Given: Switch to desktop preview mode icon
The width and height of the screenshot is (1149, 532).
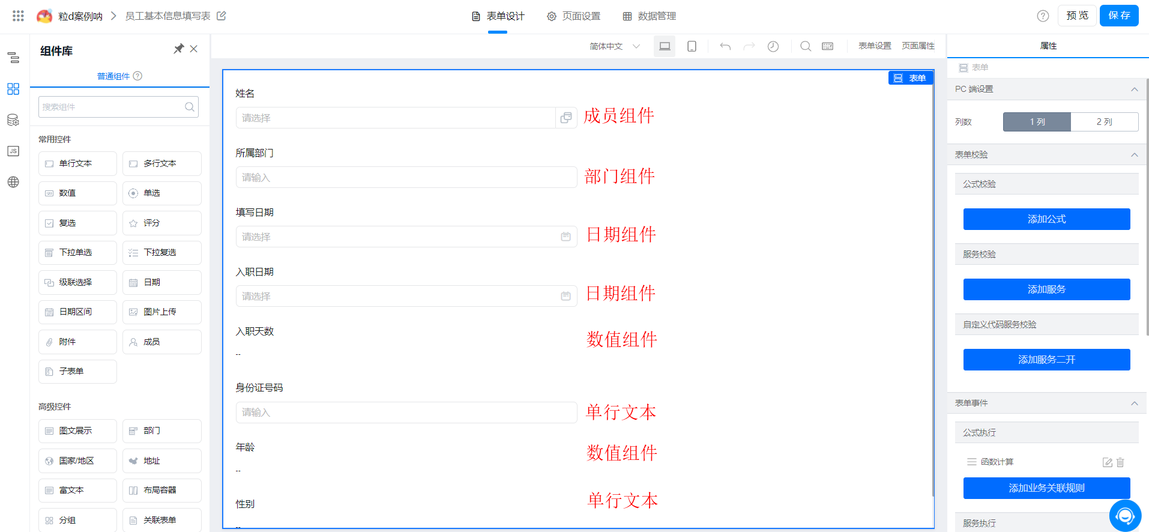Looking at the screenshot, I should [665, 46].
